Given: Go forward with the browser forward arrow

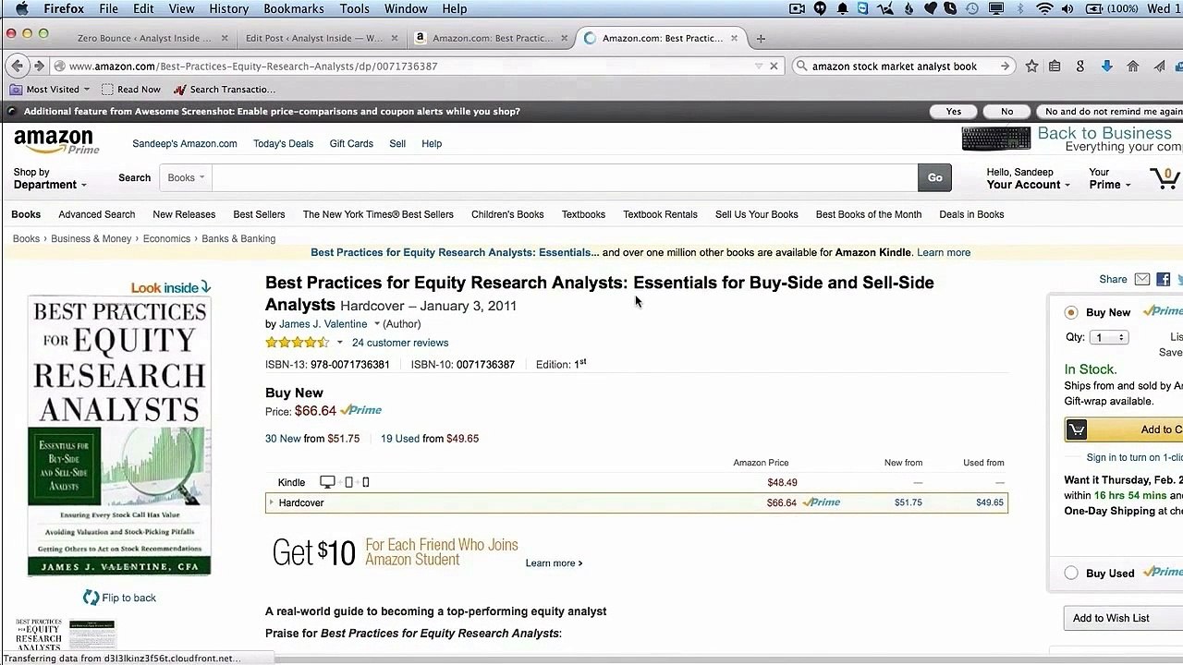Looking at the screenshot, I should click(39, 66).
